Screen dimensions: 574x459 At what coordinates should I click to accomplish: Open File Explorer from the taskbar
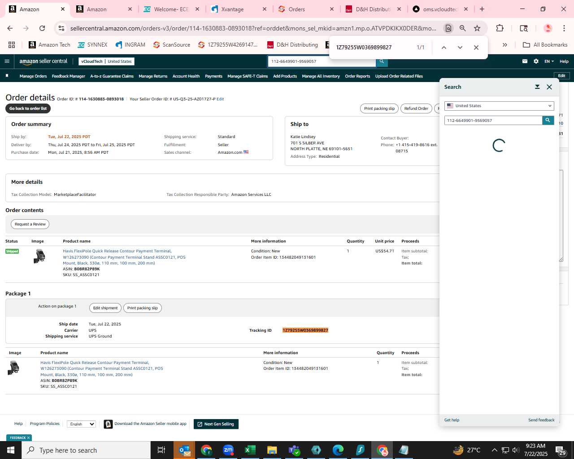pos(272,450)
